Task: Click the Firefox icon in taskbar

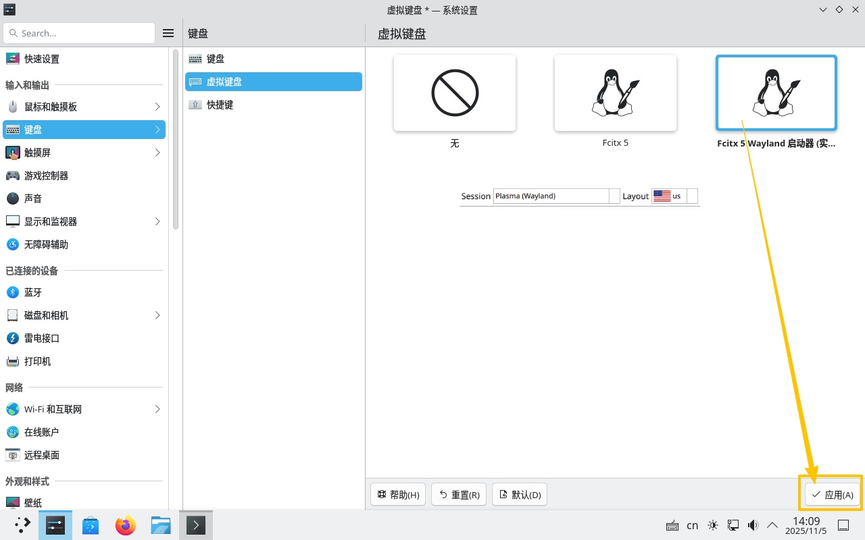Action: (125, 525)
